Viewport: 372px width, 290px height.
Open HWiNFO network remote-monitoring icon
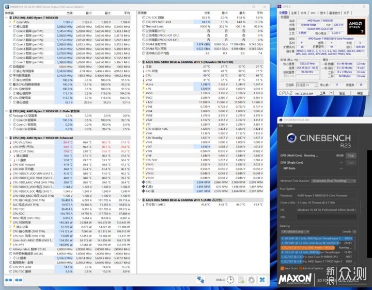(x=200, y=280)
